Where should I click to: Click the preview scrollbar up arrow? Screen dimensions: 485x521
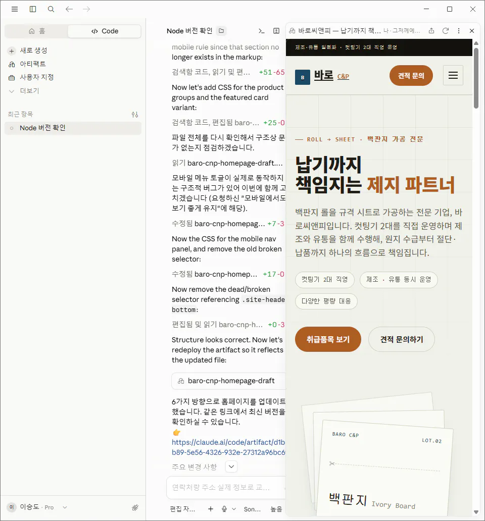pyautogui.click(x=476, y=43)
